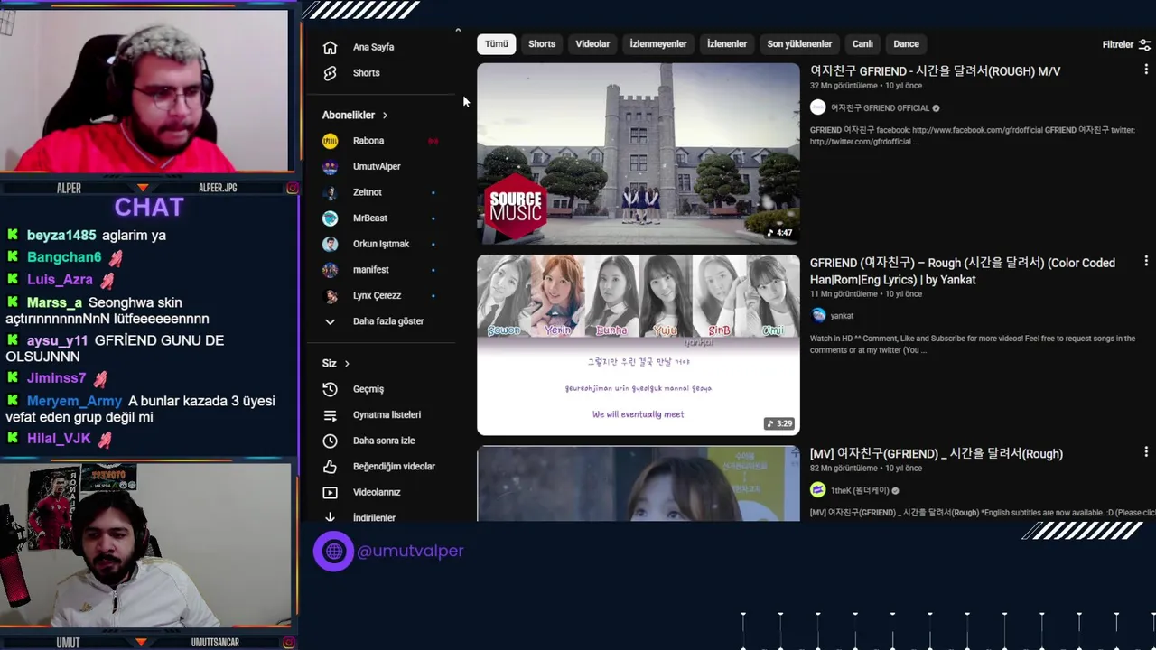Screen dimensions: 1156x650
Task: Open MrBeast channel avatar
Action: [331, 218]
